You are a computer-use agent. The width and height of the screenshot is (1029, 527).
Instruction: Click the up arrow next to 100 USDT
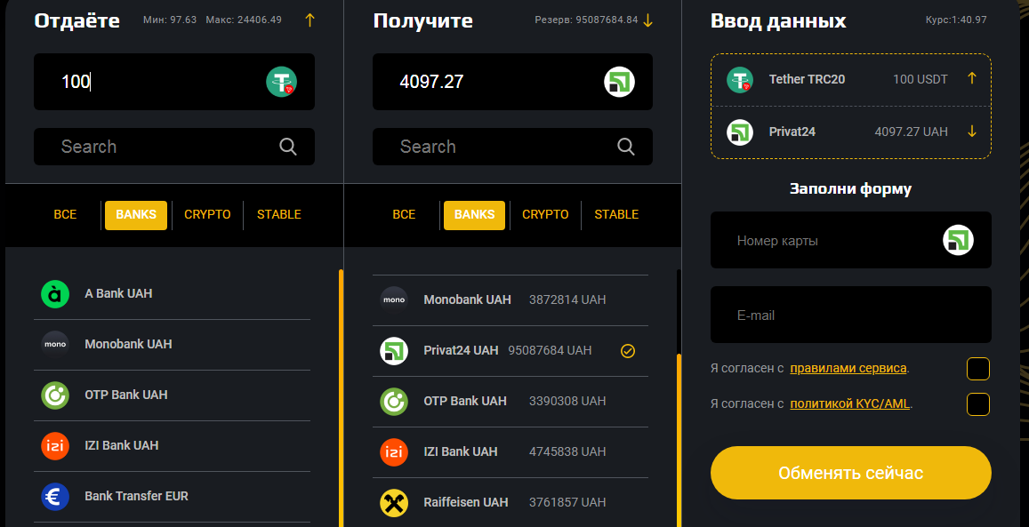(x=972, y=79)
